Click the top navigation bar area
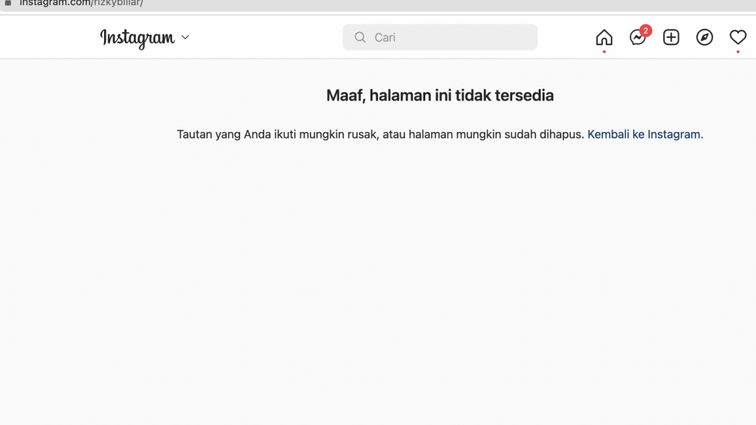Image resolution: width=756 pixels, height=425 pixels. click(378, 37)
